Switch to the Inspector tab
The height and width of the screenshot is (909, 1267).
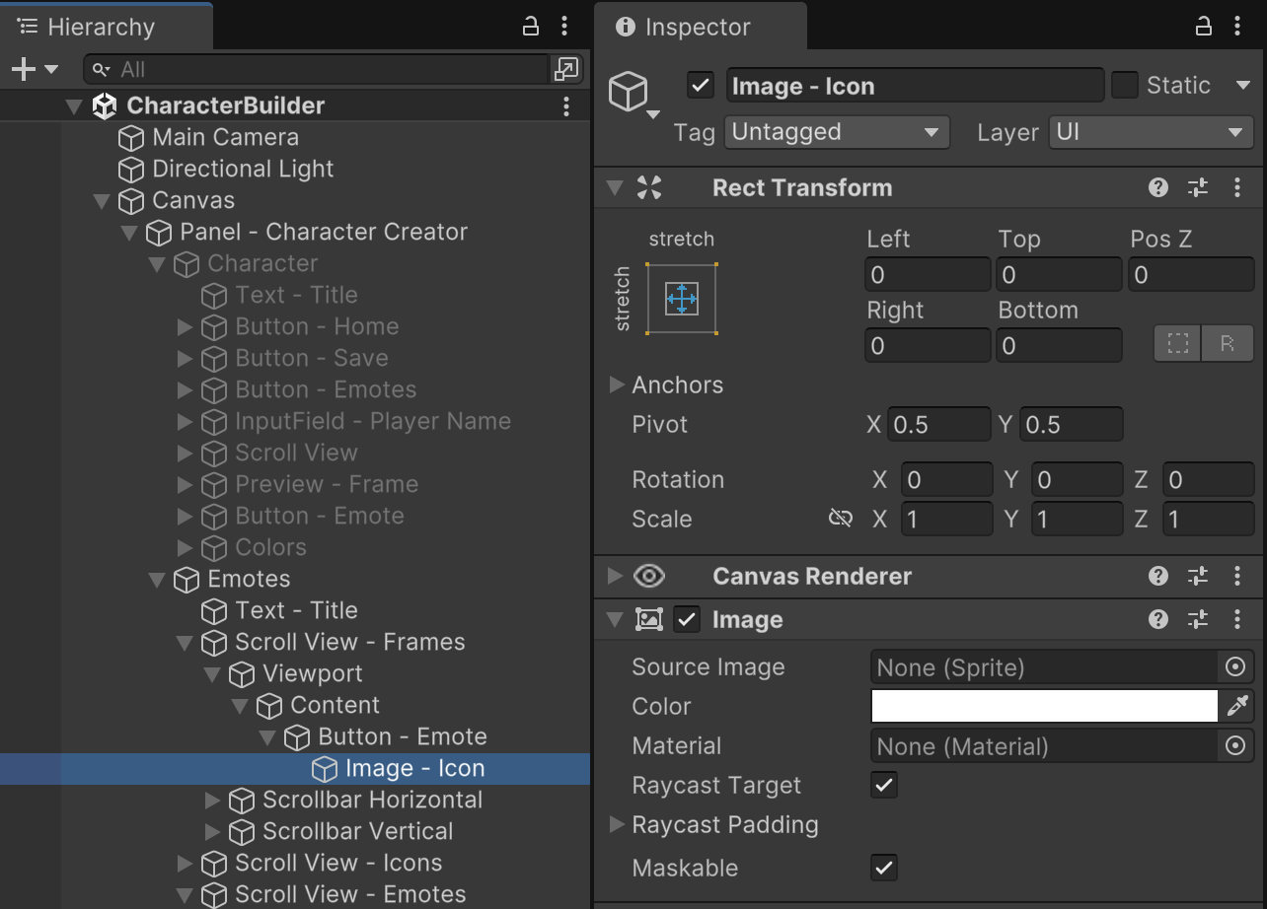tap(699, 27)
